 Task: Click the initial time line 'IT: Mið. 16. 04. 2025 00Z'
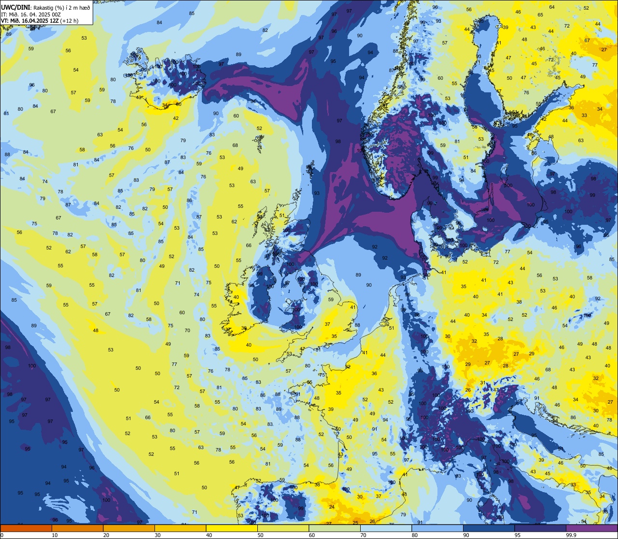coord(31,14)
